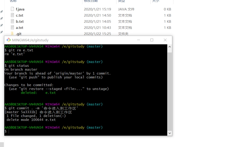Click the date 2020/1/22 15:25
Screen dimensions: 246x147
[x=97, y=34]
